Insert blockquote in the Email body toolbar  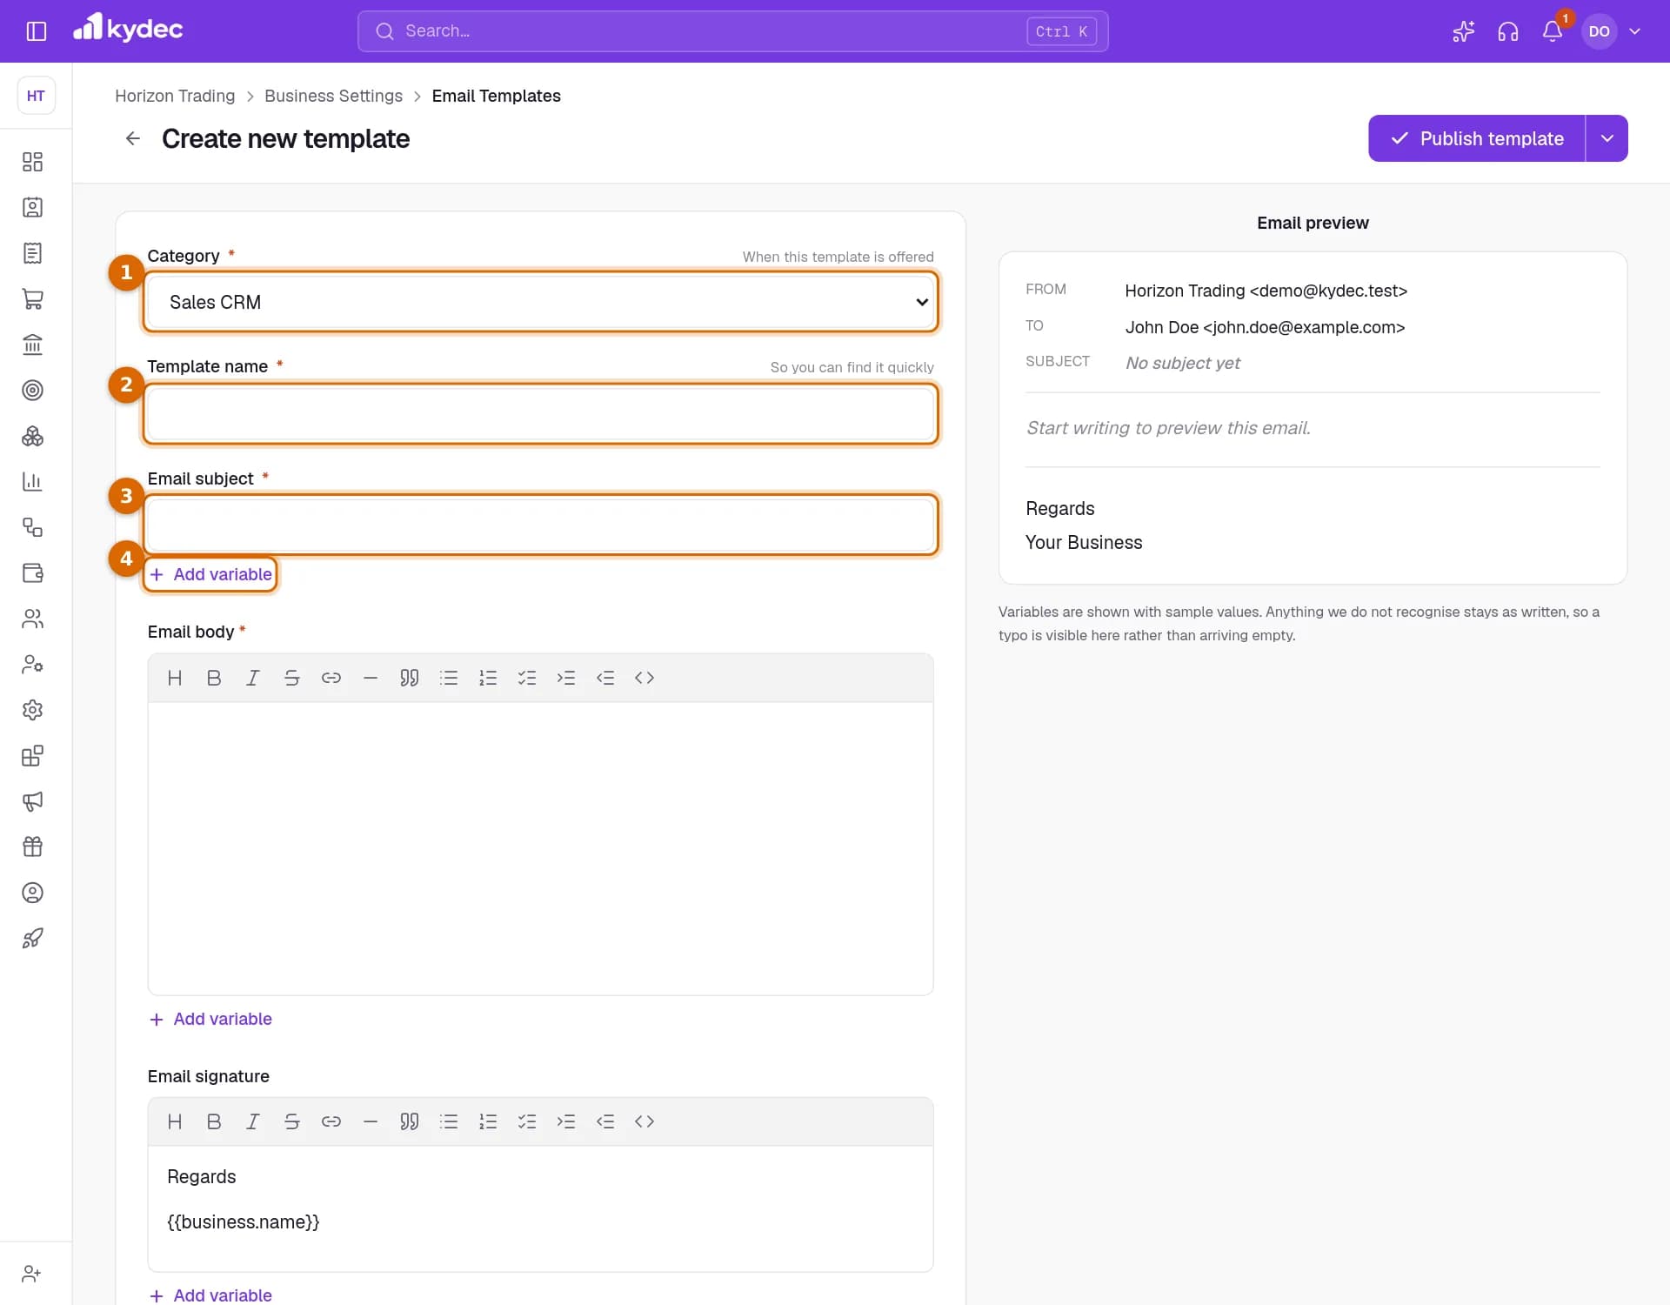[410, 678]
